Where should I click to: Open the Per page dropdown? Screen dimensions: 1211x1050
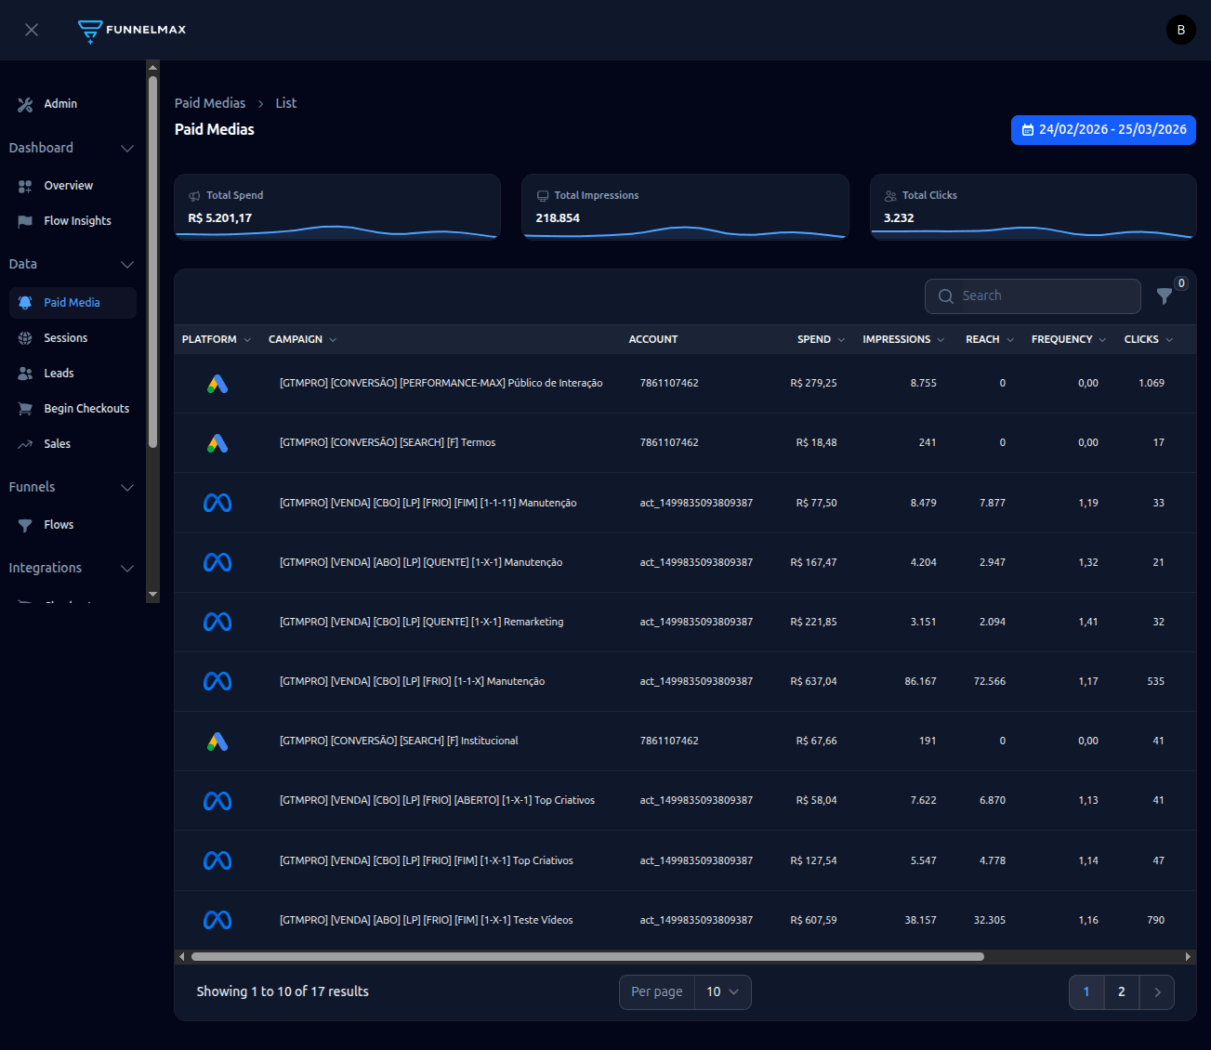[x=723, y=991]
